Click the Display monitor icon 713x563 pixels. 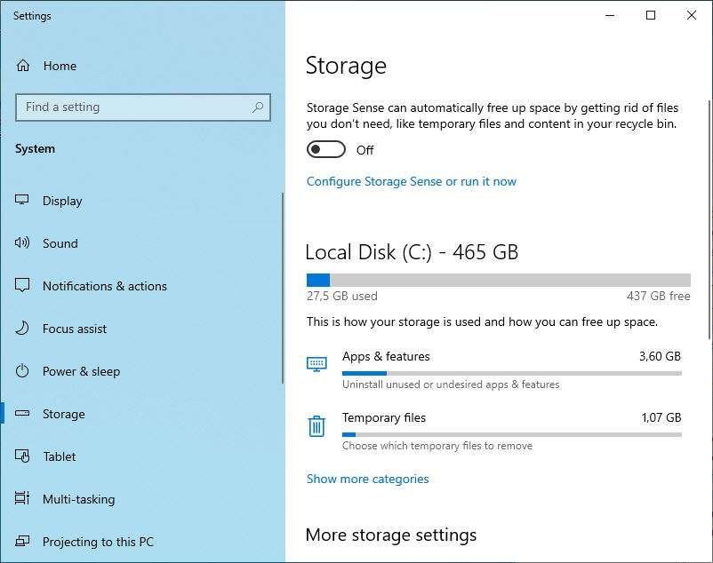click(23, 201)
